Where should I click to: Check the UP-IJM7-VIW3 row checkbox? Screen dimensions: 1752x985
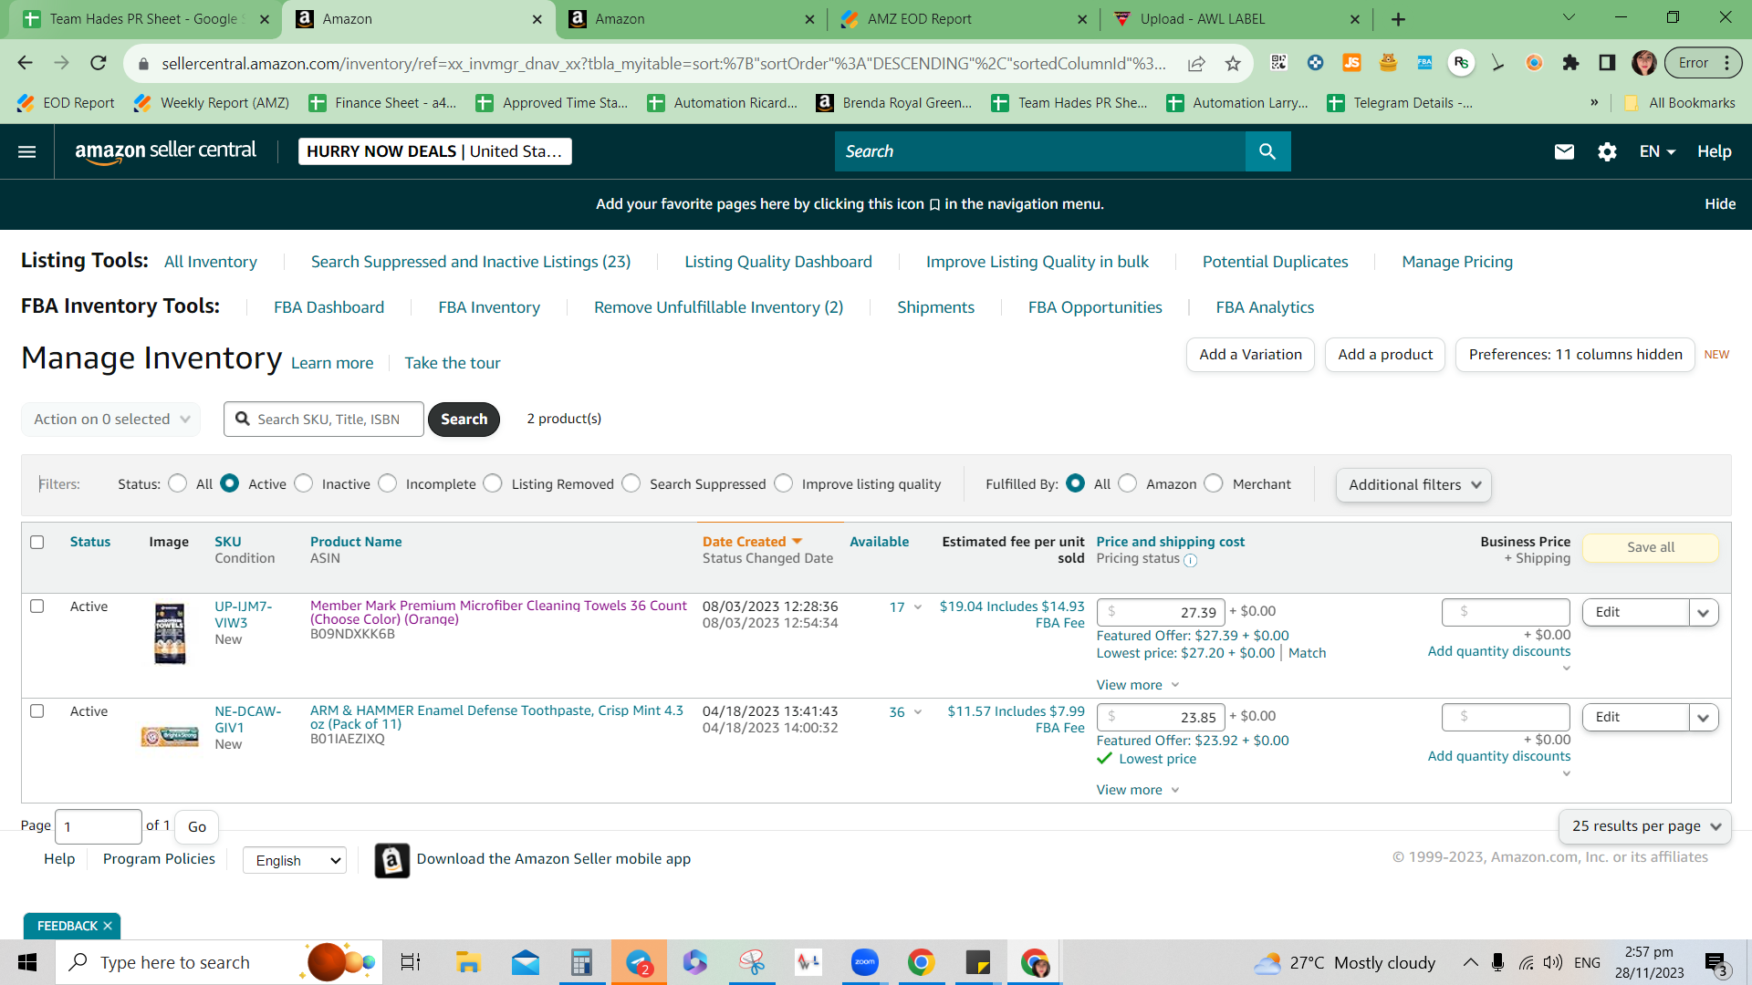pyautogui.click(x=37, y=607)
